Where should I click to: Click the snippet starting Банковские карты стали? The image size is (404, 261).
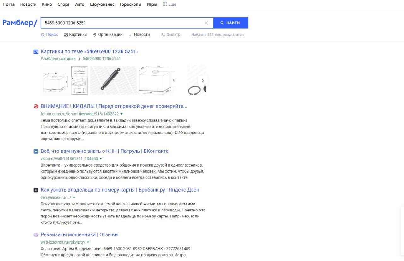coord(123,213)
